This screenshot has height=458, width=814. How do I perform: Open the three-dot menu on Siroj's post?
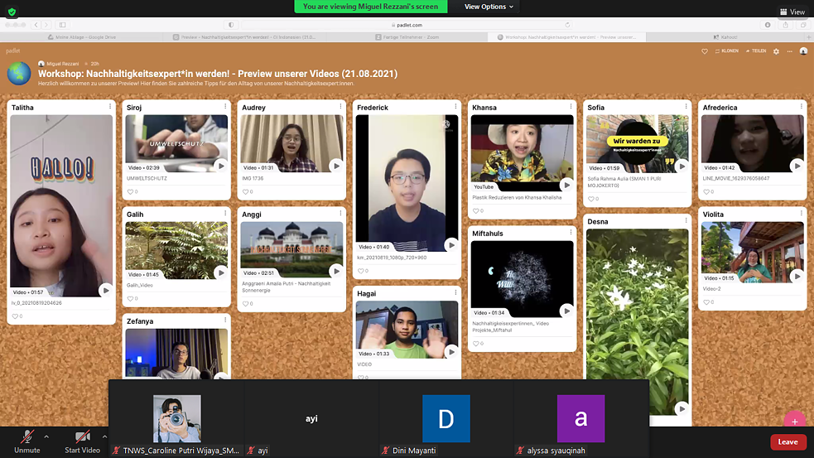224,107
